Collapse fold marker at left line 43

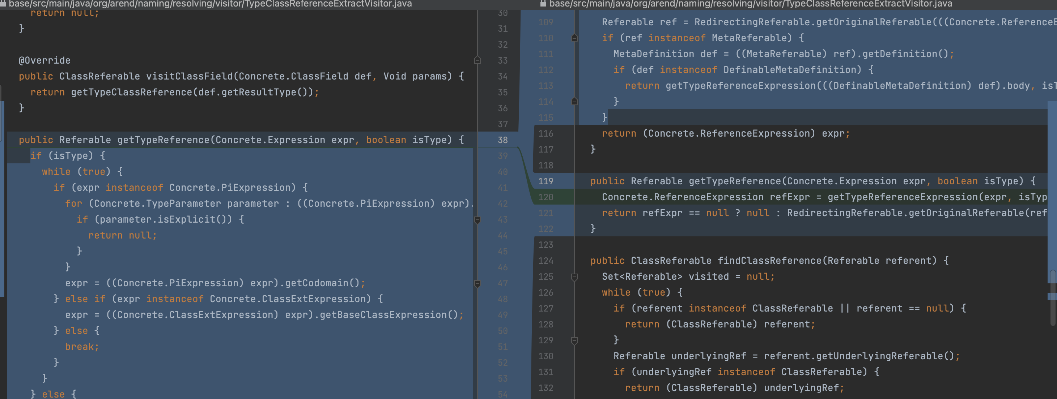click(477, 220)
